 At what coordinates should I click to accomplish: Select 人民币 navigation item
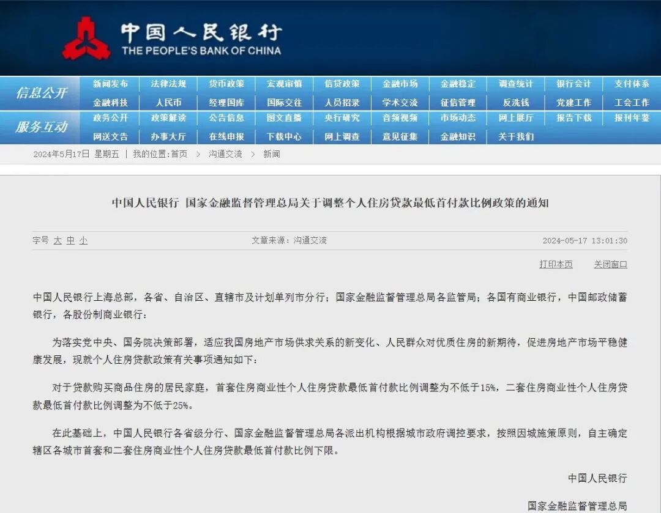click(168, 102)
